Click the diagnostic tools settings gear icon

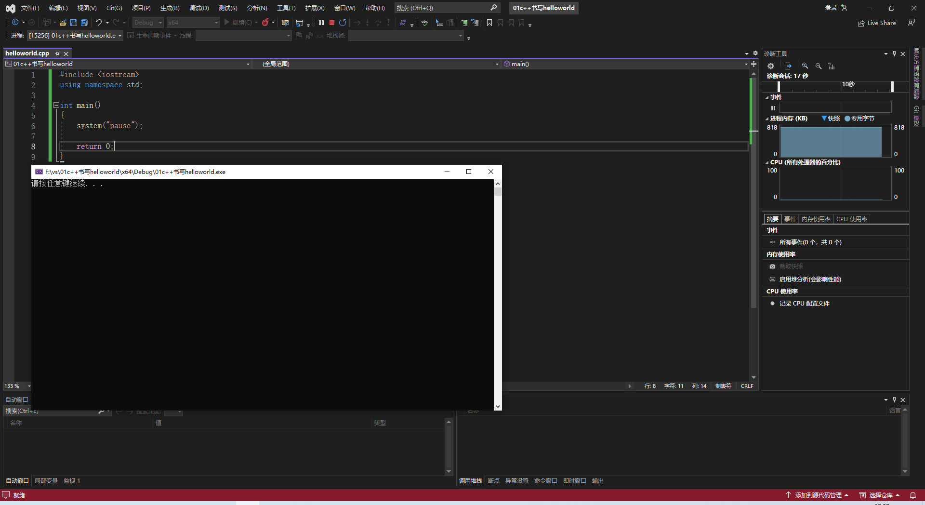(x=771, y=66)
